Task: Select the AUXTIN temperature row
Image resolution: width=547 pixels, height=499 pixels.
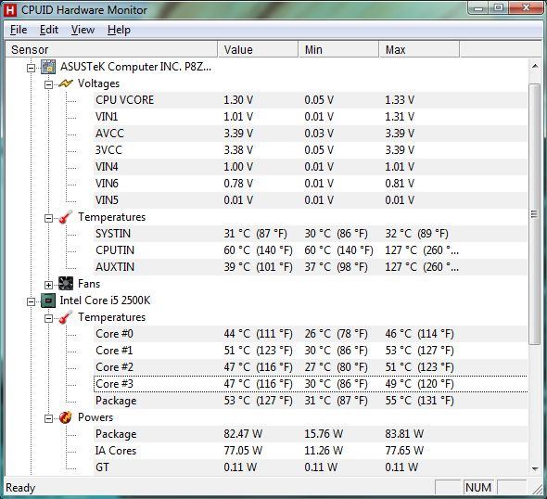Action: coord(311,267)
